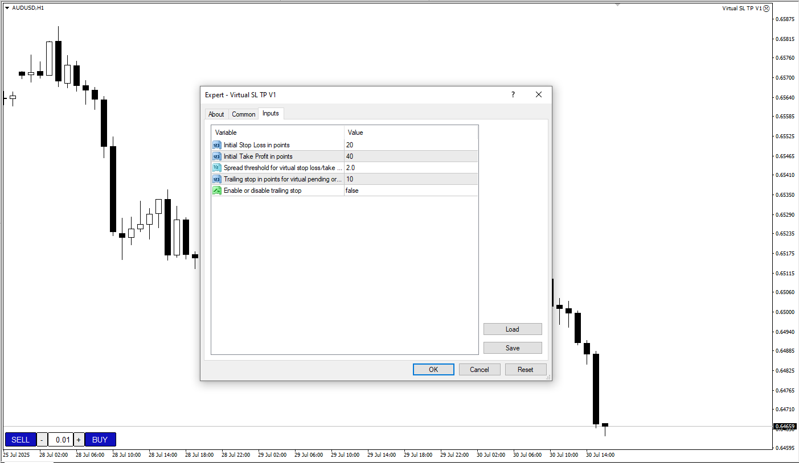Dismiss the dialog with the Cancel button
The width and height of the screenshot is (799, 463).
click(x=480, y=370)
